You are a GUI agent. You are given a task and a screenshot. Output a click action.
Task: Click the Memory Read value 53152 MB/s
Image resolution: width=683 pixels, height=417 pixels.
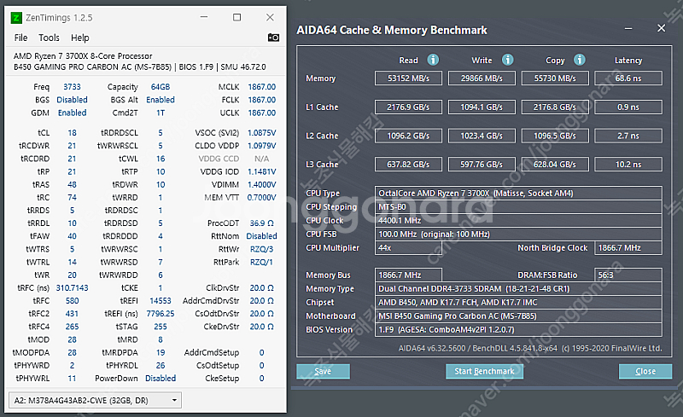click(408, 78)
